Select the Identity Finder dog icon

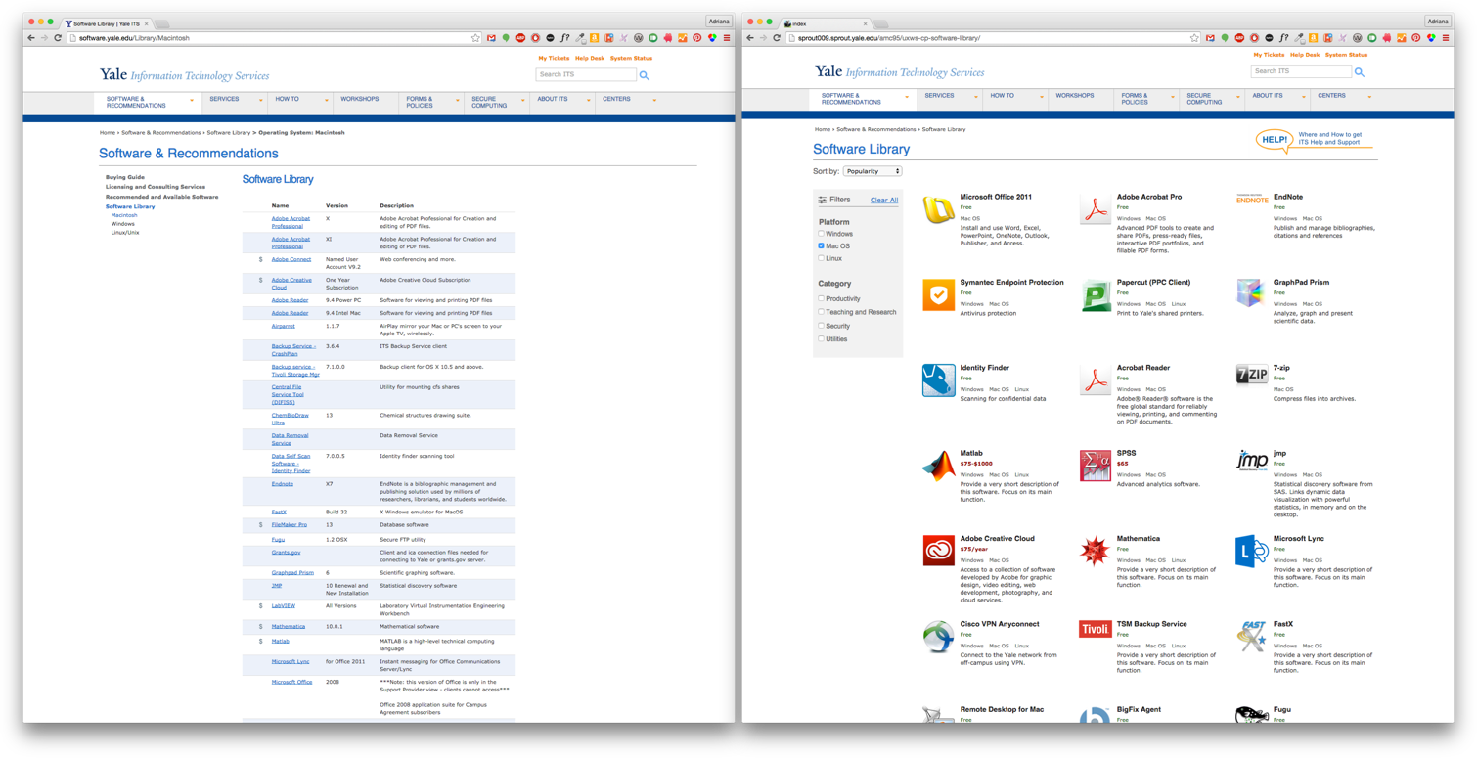coord(939,380)
